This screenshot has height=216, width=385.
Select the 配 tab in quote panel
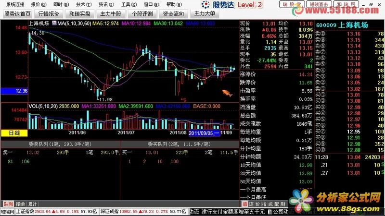point(277,204)
